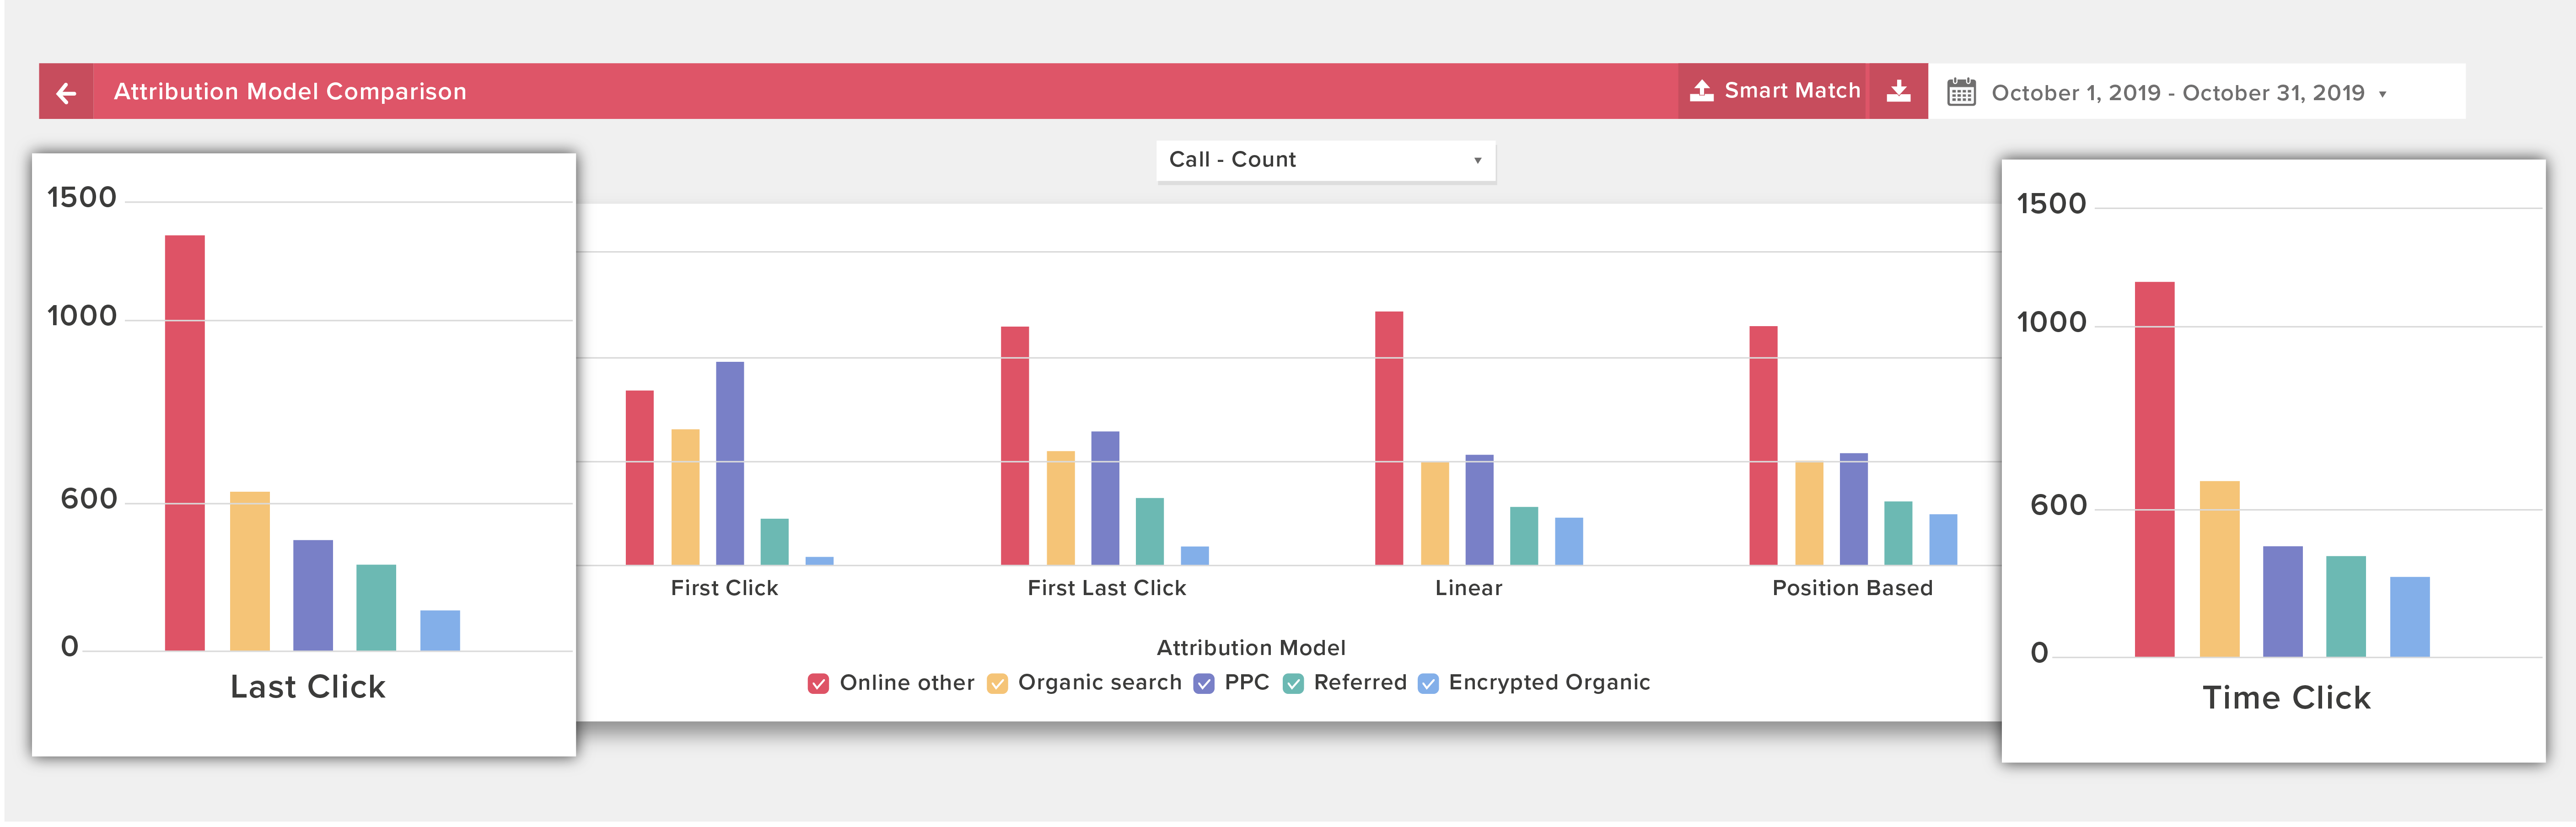The image size is (2576, 827).
Task: Open the calendar icon for date range
Action: [x=1961, y=93]
